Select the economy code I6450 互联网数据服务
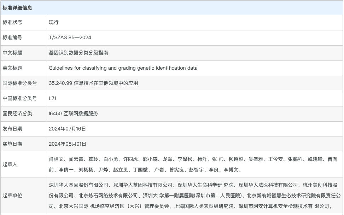 73,114
